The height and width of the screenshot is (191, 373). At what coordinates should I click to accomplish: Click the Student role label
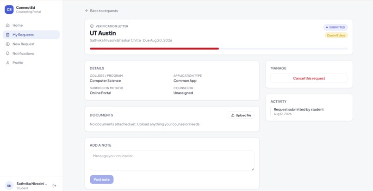point(22,188)
